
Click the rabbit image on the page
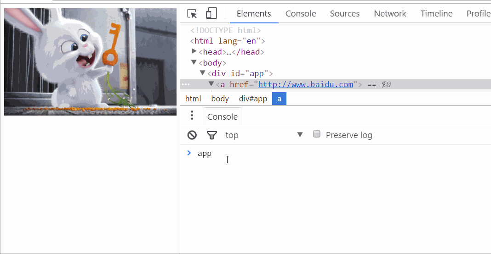90,62
